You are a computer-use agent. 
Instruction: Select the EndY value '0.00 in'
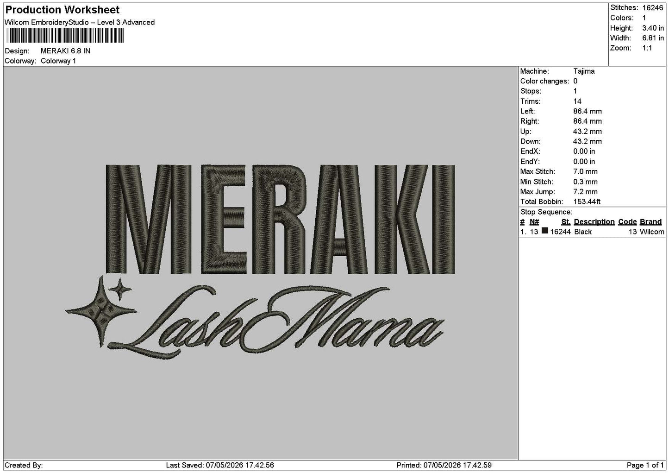(584, 162)
